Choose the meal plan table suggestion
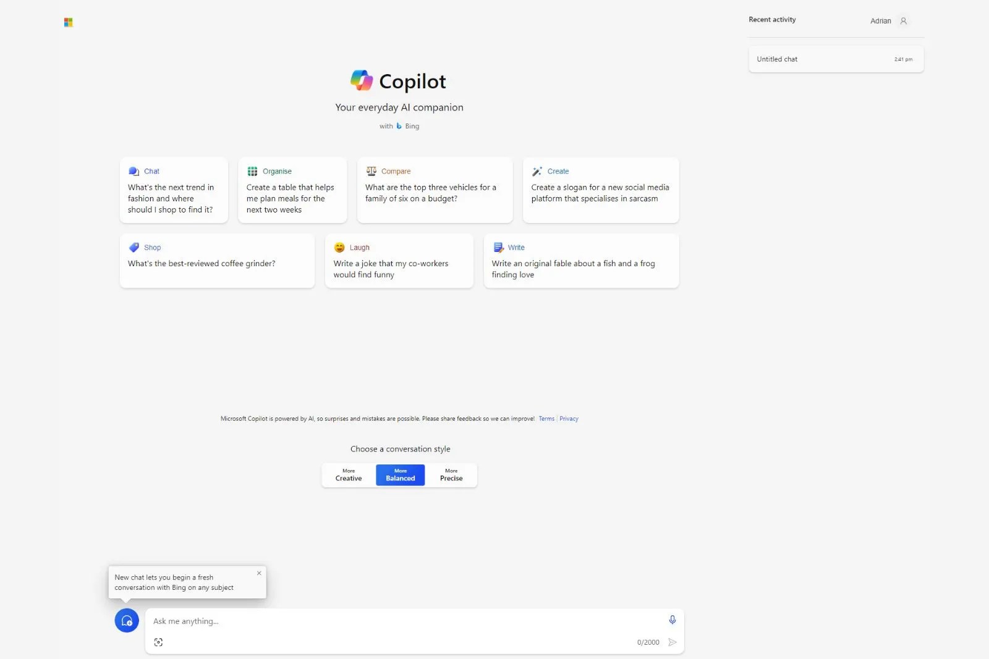The height and width of the screenshot is (659, 989). (x=292, y=190)
